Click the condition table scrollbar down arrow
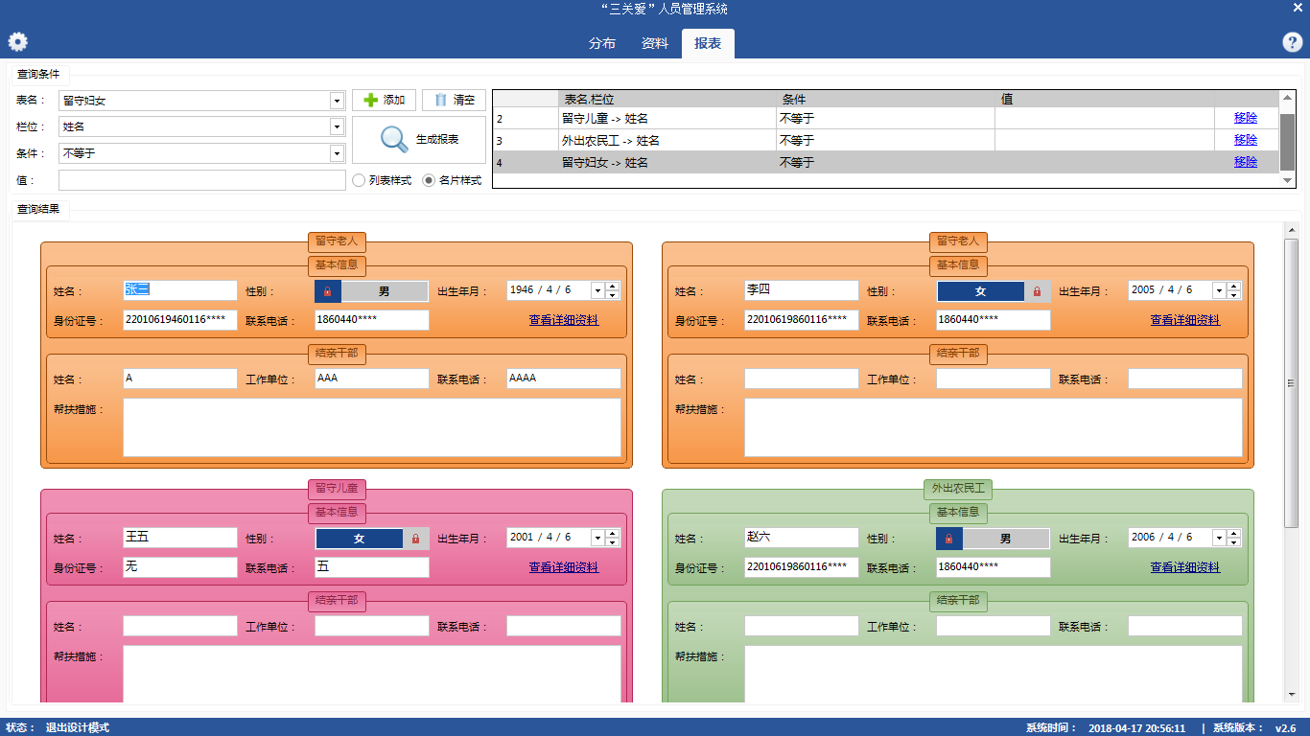The height and width of the screenshot is (736, 1310). pos(1287,180)
